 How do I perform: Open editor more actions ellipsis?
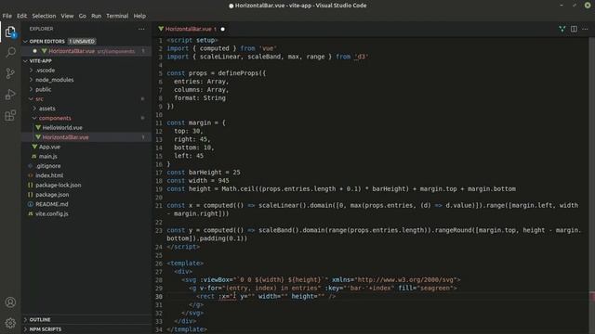pos(585,29)
